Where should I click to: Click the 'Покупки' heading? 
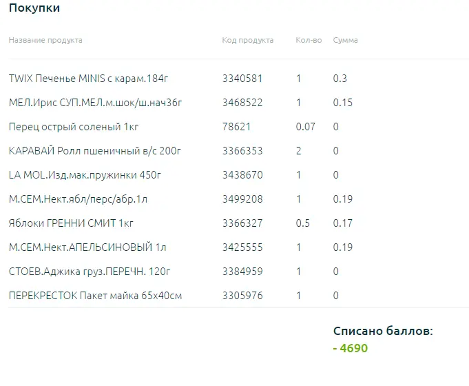coord(34,8)
